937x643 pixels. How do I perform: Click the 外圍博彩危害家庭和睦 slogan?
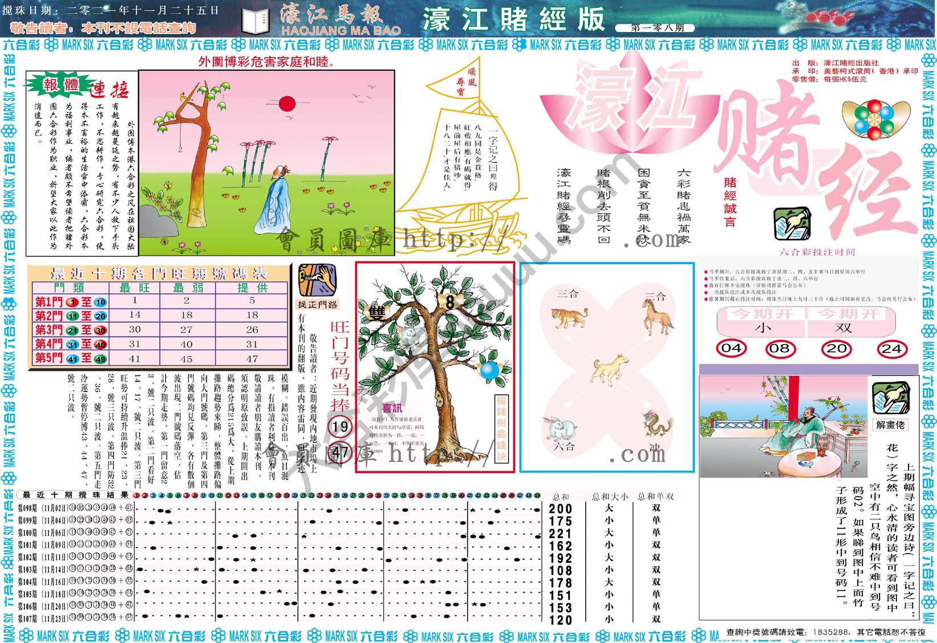267,62
